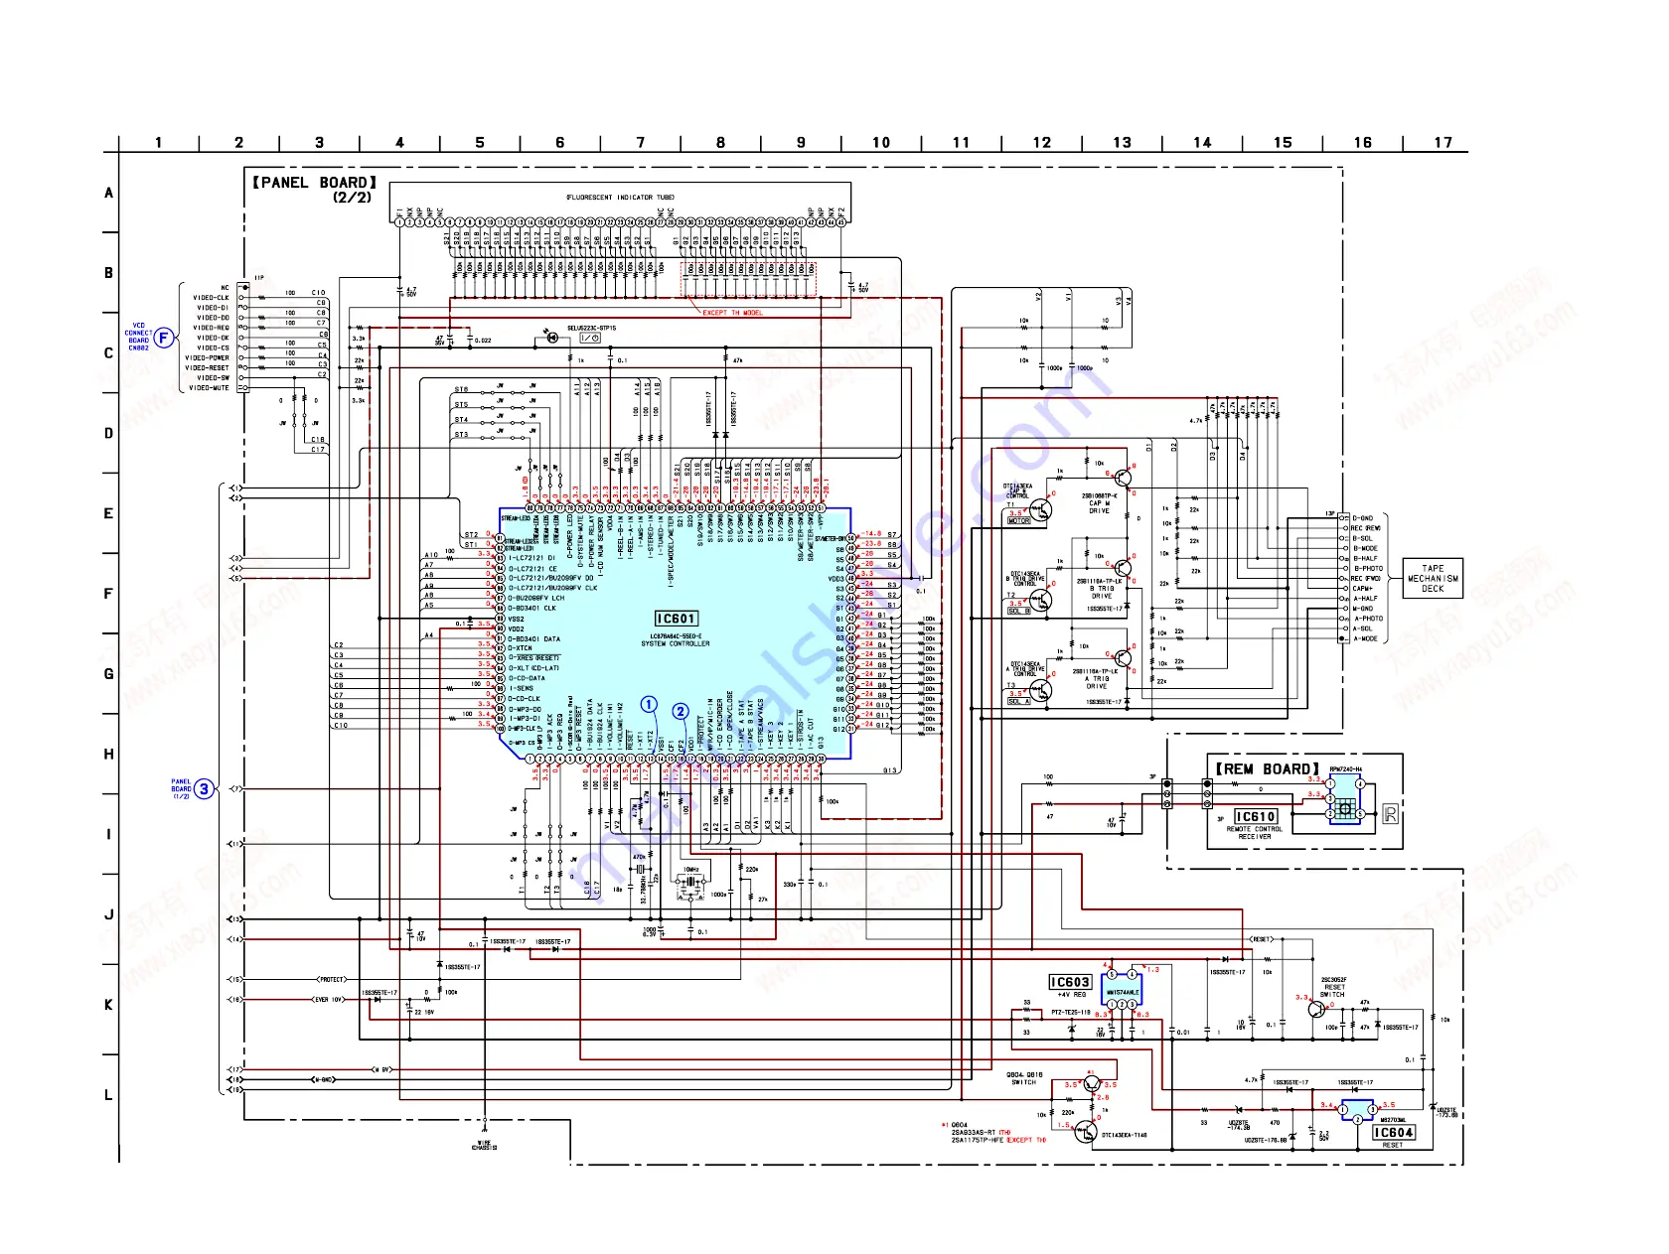
Task: Click the EVER 10V signal tag
Action: [328, 1000]
